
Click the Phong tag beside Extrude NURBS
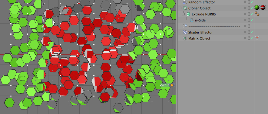(257, 14)
